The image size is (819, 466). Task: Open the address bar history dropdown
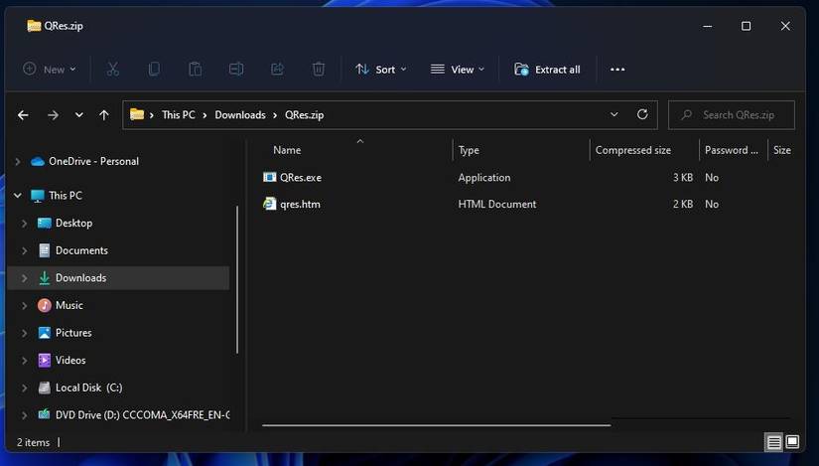click(614, 115)
